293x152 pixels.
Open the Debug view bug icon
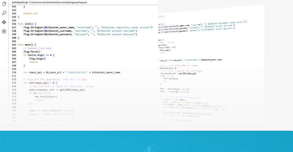[4, 31]
